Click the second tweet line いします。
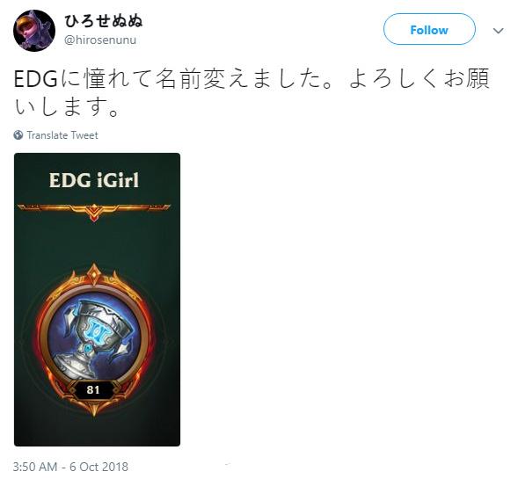The width and height of the screenshot is (518, 486). tap(67, 107)
